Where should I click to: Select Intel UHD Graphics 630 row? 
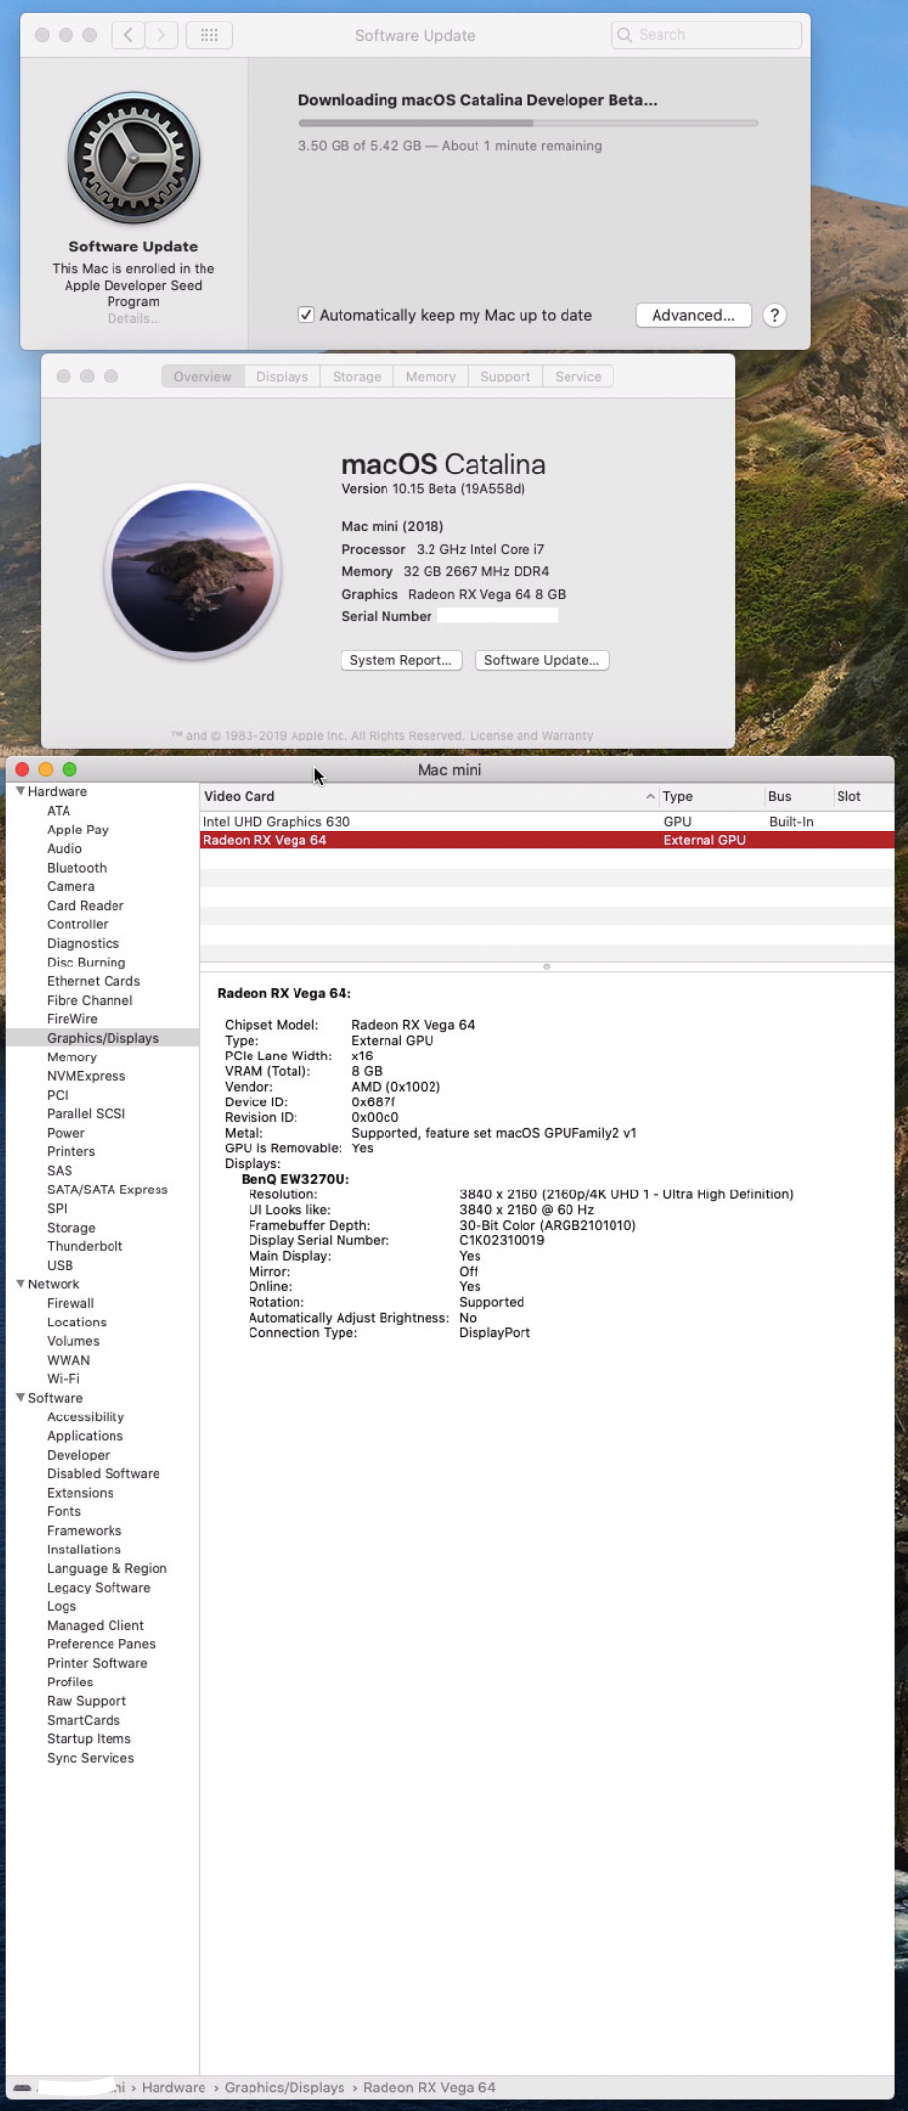[547, 822]
